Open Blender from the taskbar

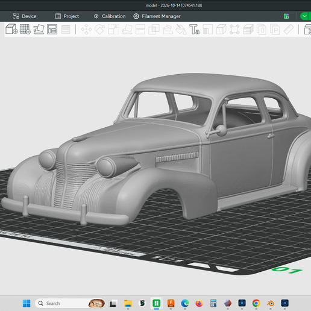pyautogui.click(x=271, y=303)
